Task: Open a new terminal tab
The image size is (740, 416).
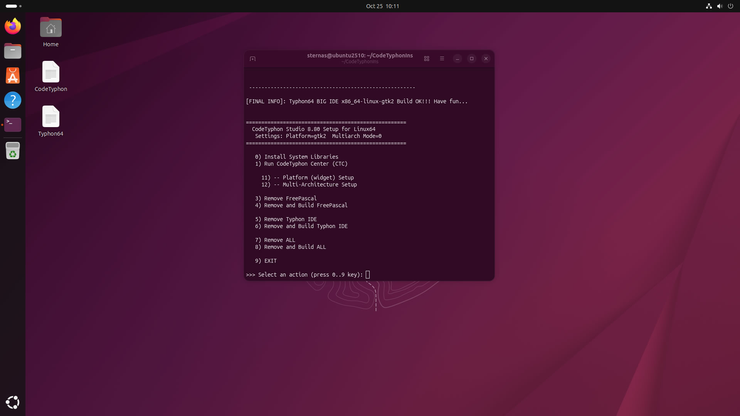Action: (x=252, y=59)
